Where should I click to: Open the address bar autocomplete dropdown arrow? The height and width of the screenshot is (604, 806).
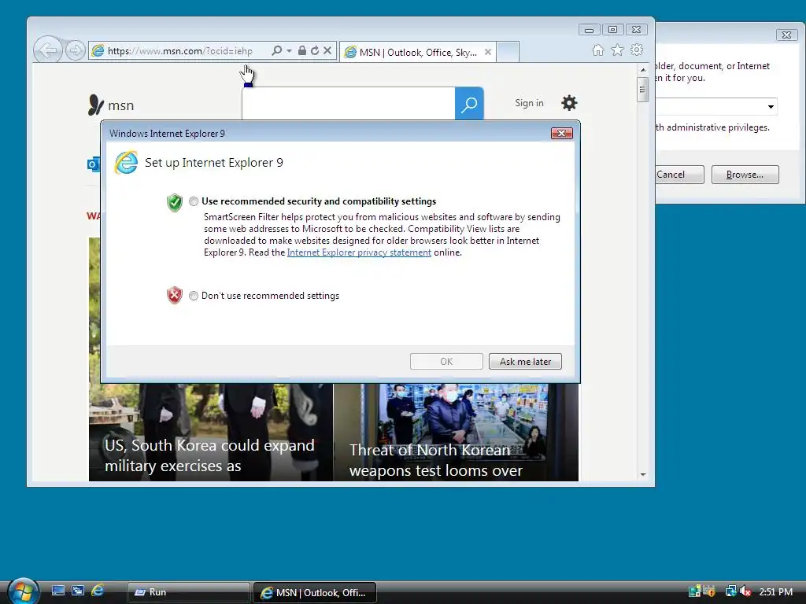[x=289, y=50]
